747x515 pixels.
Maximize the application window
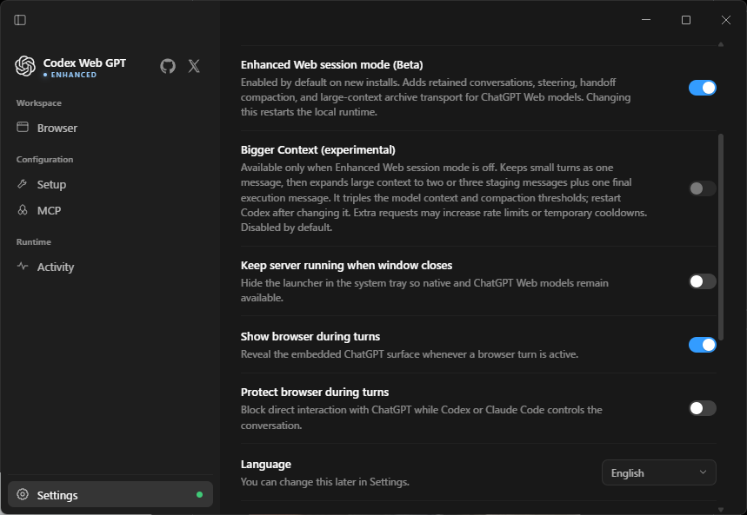pos(686,20)
